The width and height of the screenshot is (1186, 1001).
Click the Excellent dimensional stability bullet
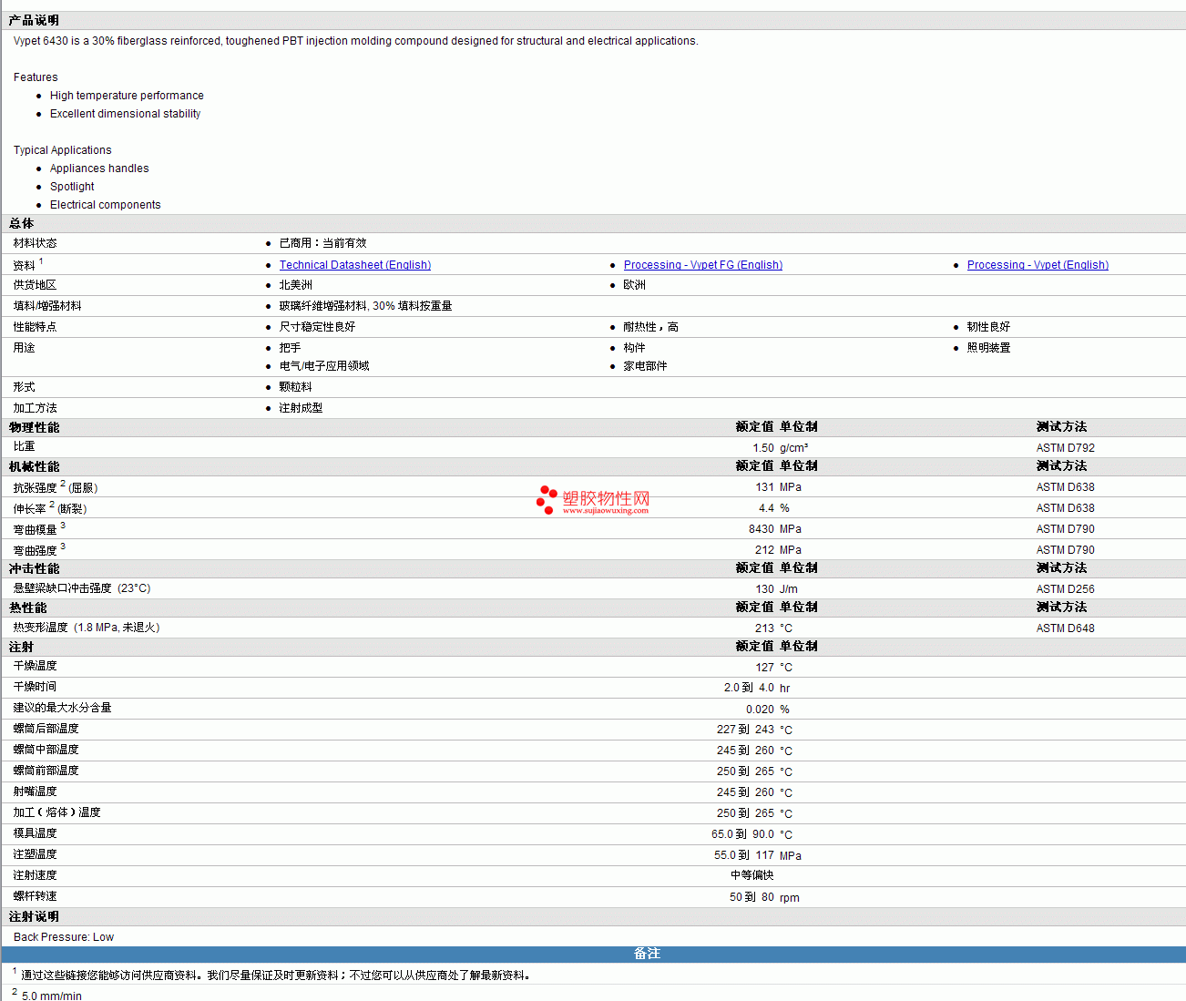coord(125,114)
